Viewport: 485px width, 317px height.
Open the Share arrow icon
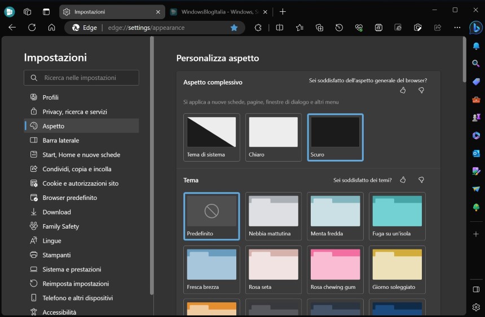pyautogui.click(x=438, y=28)
